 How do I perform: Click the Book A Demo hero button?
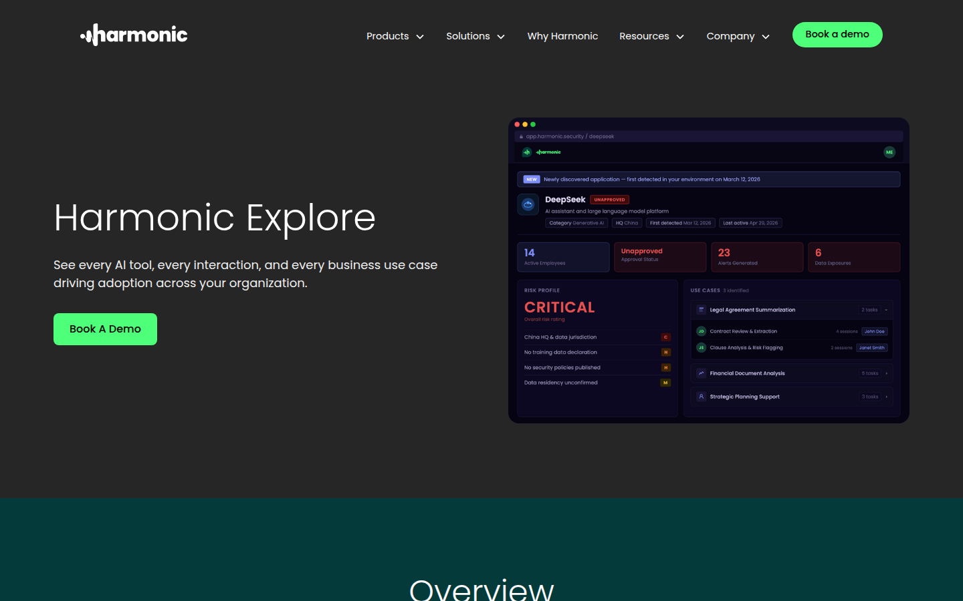click(105, 329)
